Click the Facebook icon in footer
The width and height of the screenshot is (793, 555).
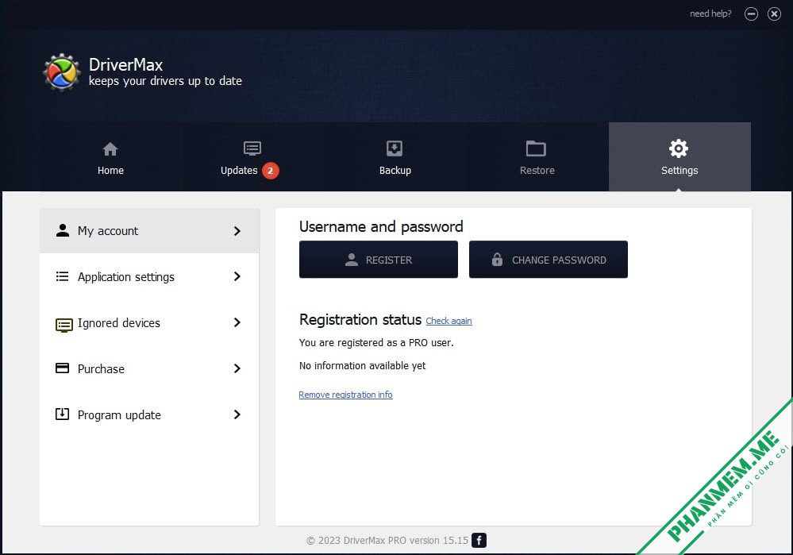[x=479, y=541]
